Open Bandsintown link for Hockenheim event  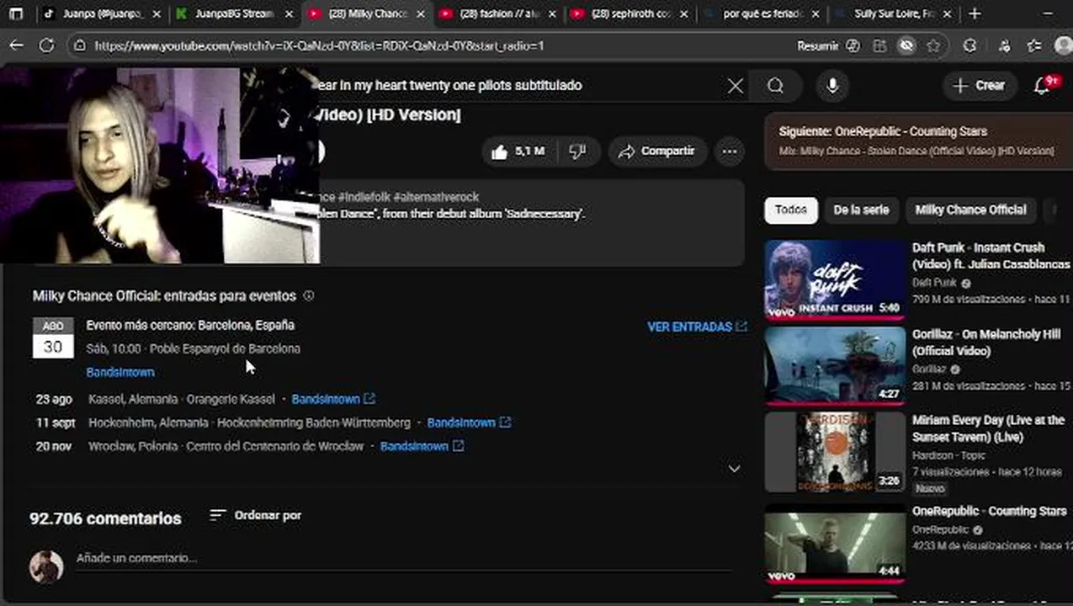[469, 423]
